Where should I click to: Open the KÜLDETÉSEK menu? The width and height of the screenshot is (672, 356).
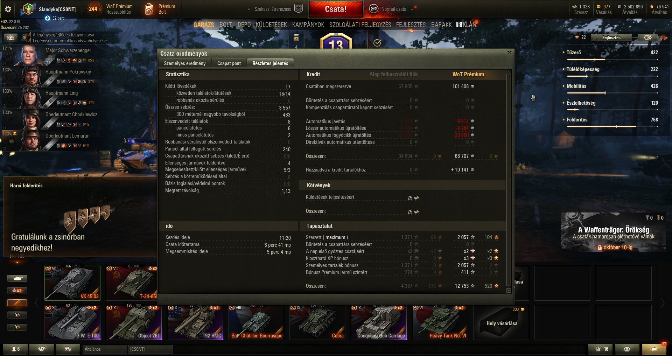[x=271, y=25]
